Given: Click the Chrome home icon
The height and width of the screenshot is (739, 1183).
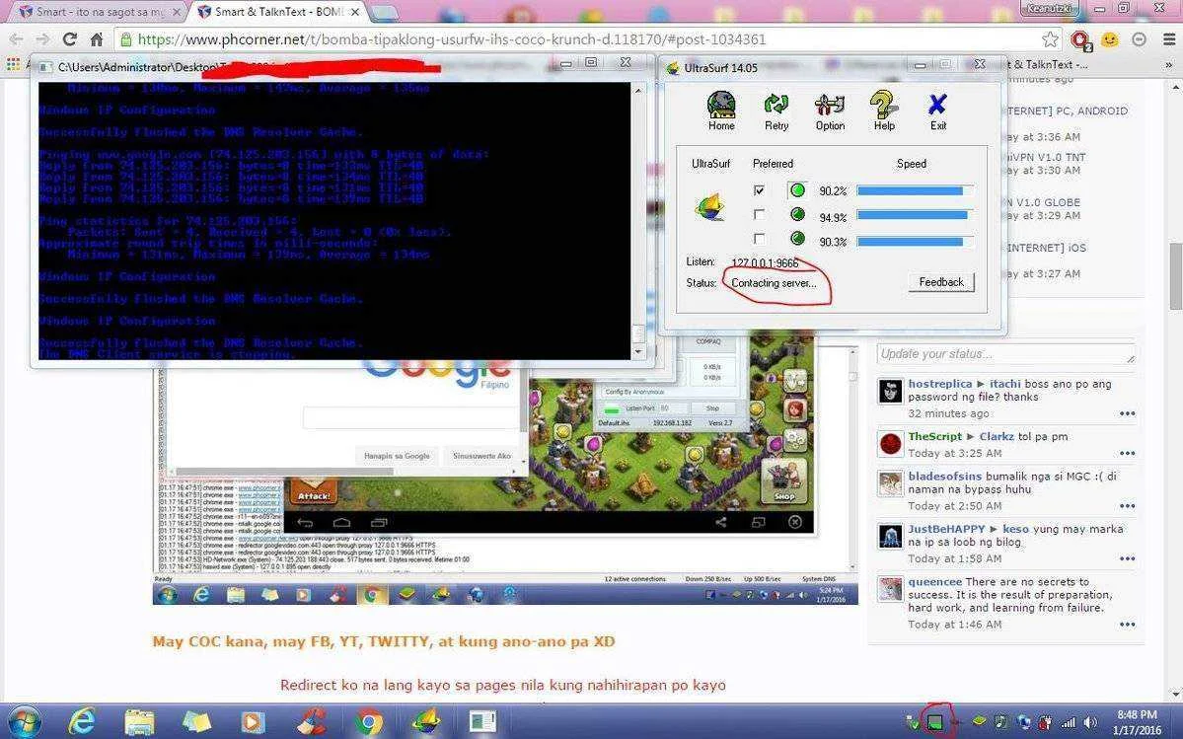Looking at the screenshot, I should coord(97,39).
